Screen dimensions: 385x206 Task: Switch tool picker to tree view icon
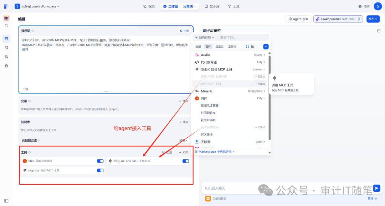point(252,47)
